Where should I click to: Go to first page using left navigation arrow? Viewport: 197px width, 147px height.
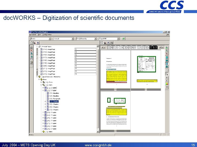102,47
